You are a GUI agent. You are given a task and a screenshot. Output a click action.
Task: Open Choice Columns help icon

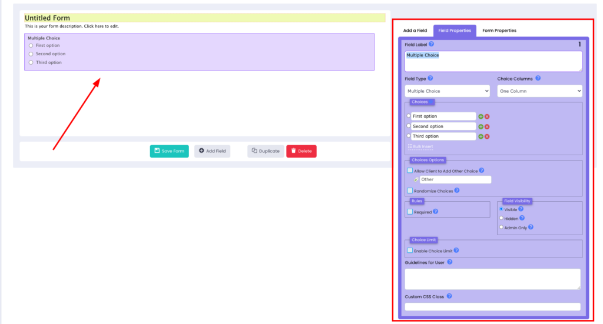(x=538, y=78)
